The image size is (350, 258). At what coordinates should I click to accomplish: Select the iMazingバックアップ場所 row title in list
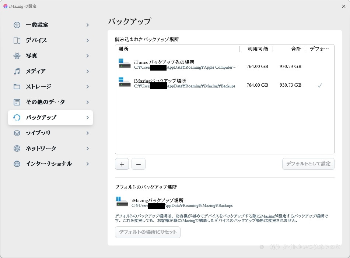(x=160, y=81)
